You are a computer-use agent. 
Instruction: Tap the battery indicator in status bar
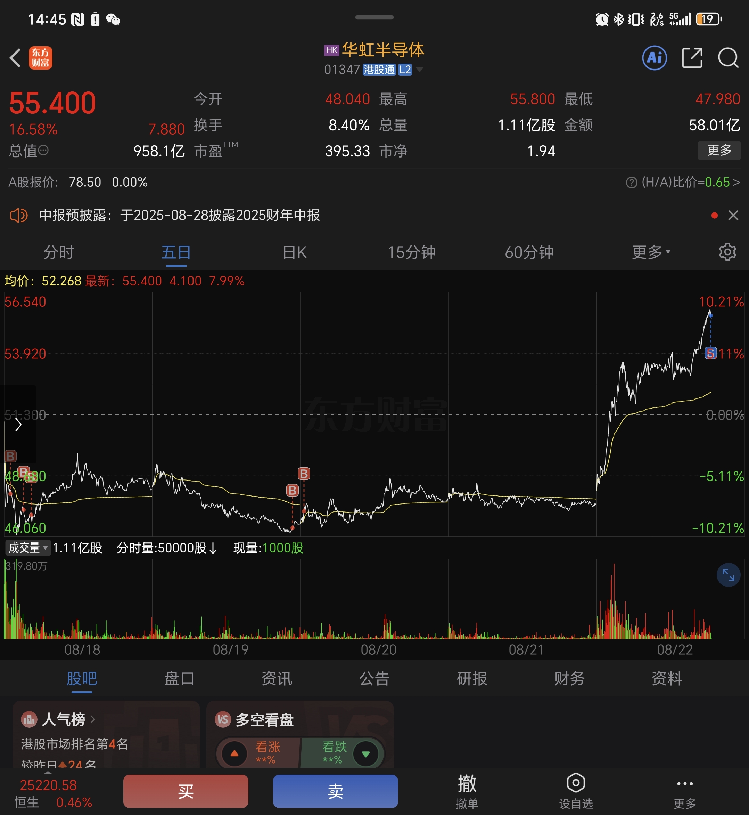tap(709, 19)
